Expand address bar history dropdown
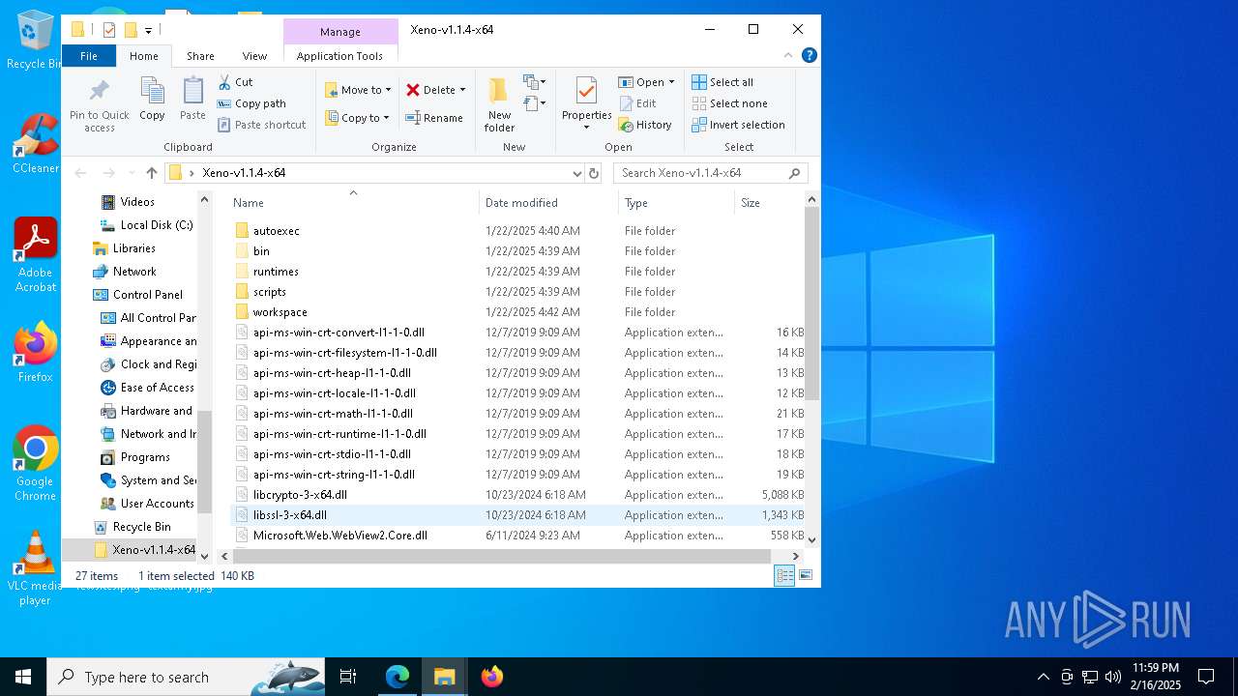The width and height of the screenshot is (1238, 696). point(577,173)
